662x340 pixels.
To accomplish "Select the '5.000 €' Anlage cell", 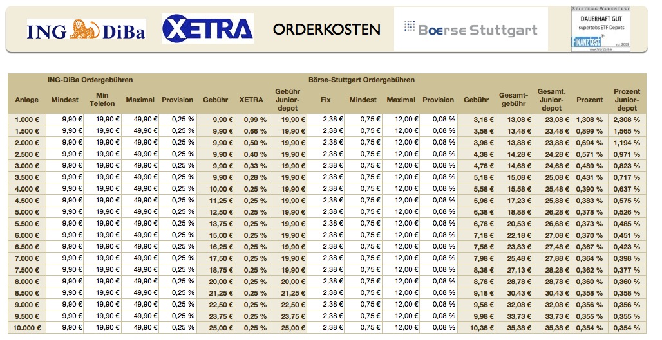I will point(27,212).
